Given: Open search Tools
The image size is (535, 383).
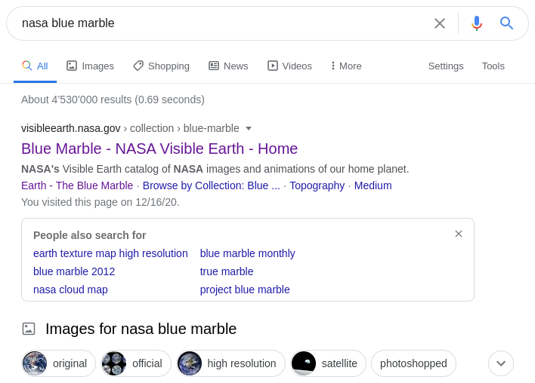Looking at the screenshot, I should [493, 66].
